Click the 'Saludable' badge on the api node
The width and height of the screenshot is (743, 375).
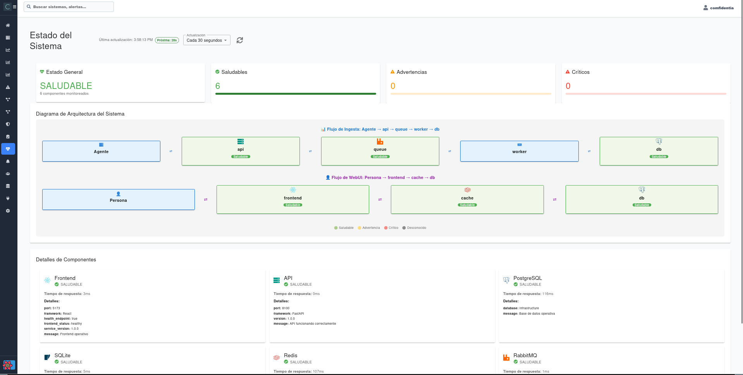point(241,157)
